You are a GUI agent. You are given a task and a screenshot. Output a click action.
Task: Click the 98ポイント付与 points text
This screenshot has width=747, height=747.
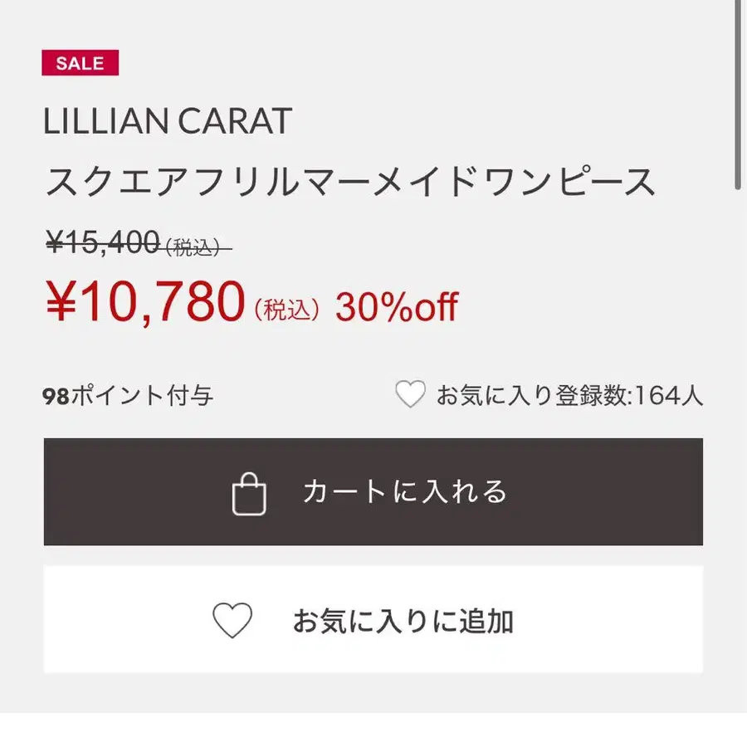click(128, 395)
